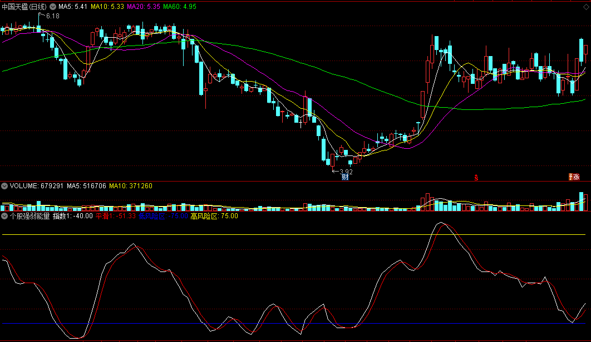This screenshot has height=342, width=591.
Task: Open the 财 financial info marker
Action: click(345, 177)
